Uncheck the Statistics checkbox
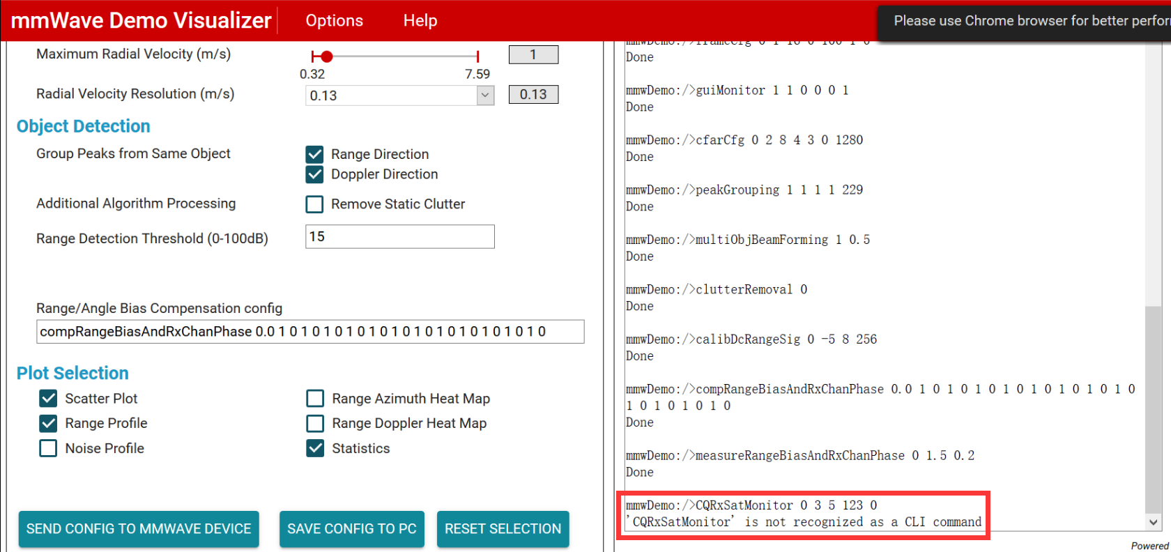The image size is (1171, 552). pyautogui.click(x=315, y=448)
